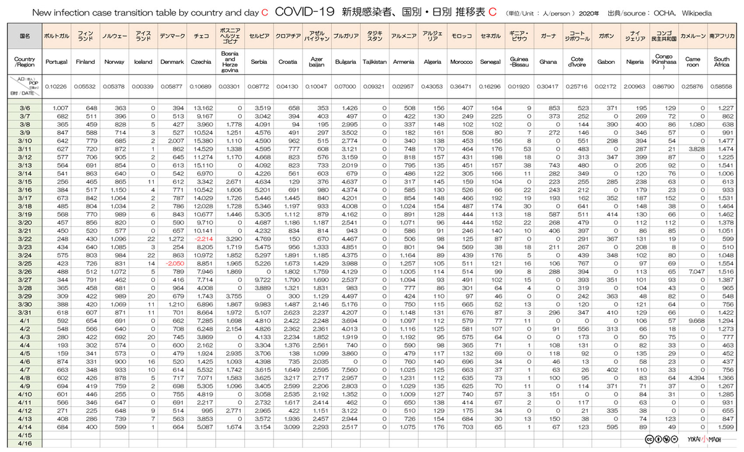The width and height of the screenshot is (744, 452).
Task: Click the Creative Commons license badge
Action: pyautogui.click(x=660, y=438)
